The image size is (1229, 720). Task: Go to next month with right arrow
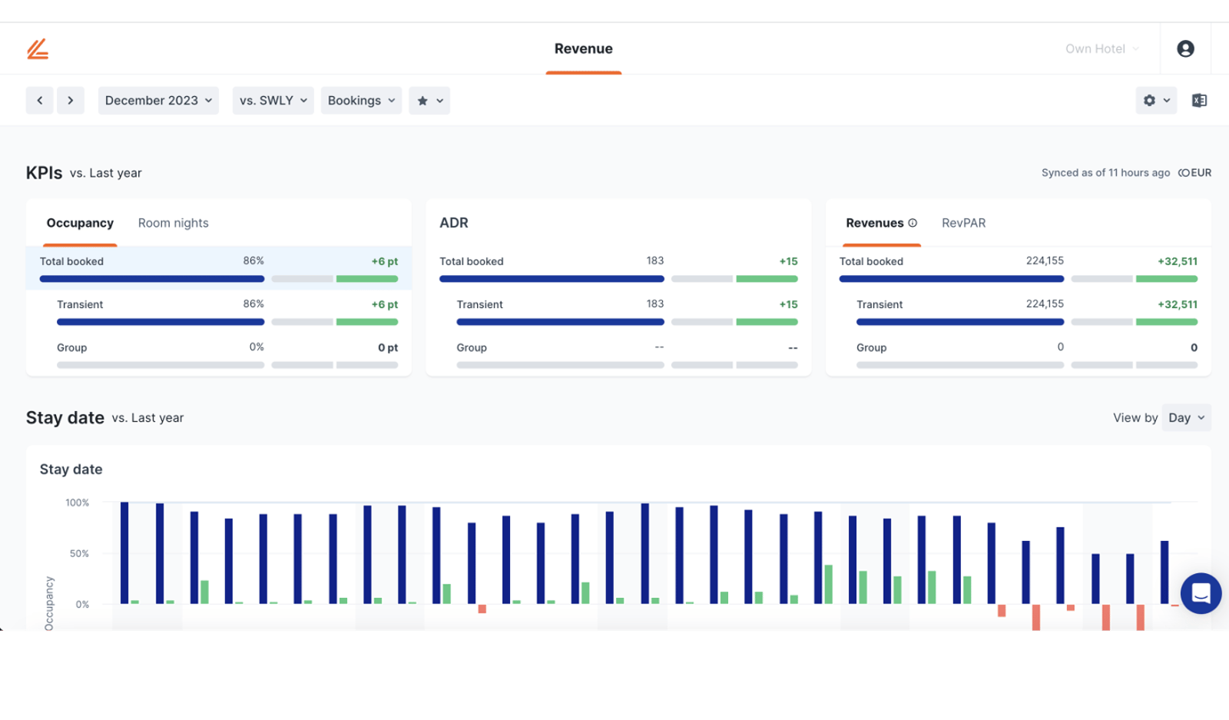[x=71, y=101]
